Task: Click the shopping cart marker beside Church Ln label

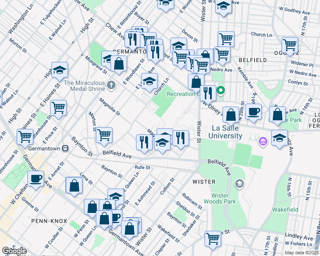Action: (x=226, y=39)
